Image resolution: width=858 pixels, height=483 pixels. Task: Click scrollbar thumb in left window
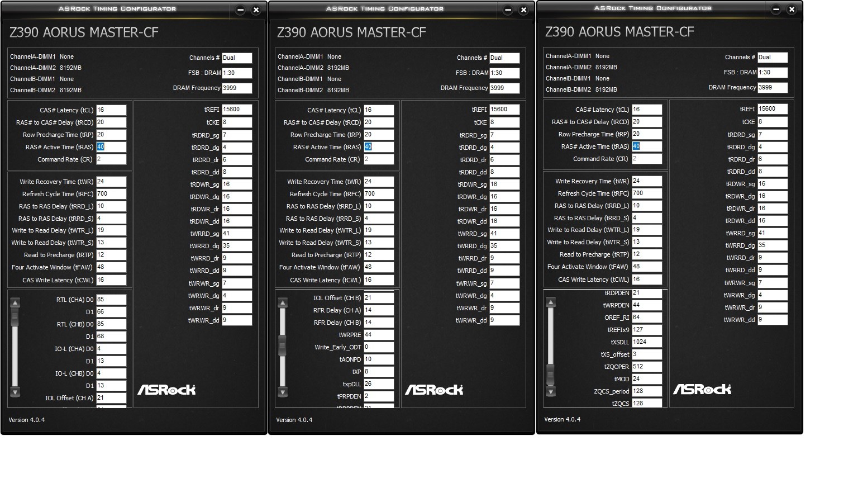[x=15, y=317]
